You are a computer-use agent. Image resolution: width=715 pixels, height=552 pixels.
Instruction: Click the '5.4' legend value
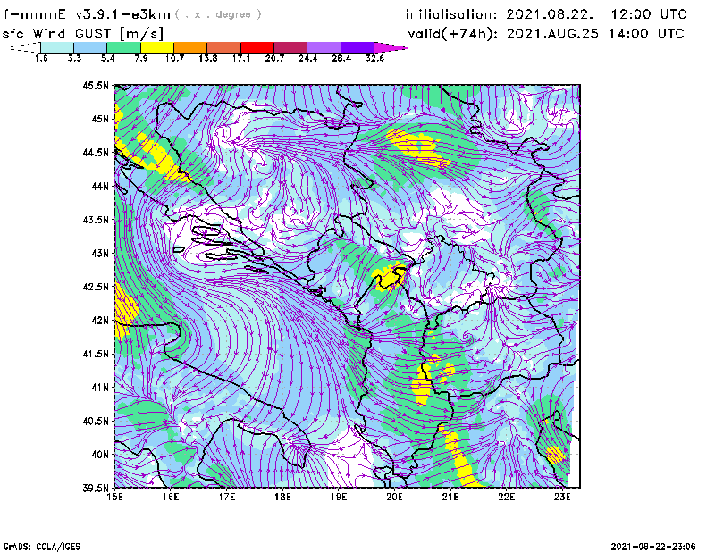[x=107, y=58]
